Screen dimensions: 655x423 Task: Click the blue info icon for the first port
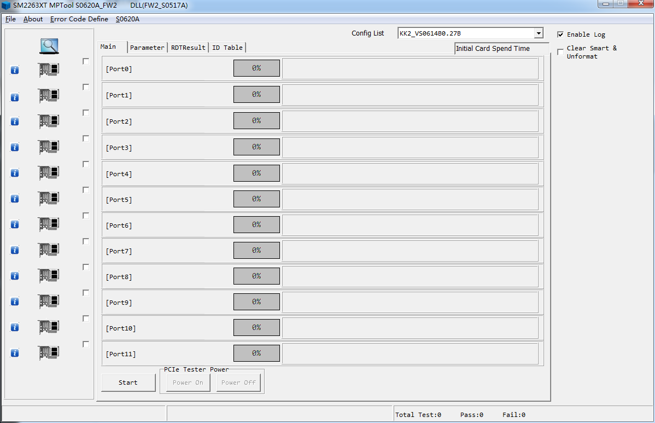[x=15, y=70]
